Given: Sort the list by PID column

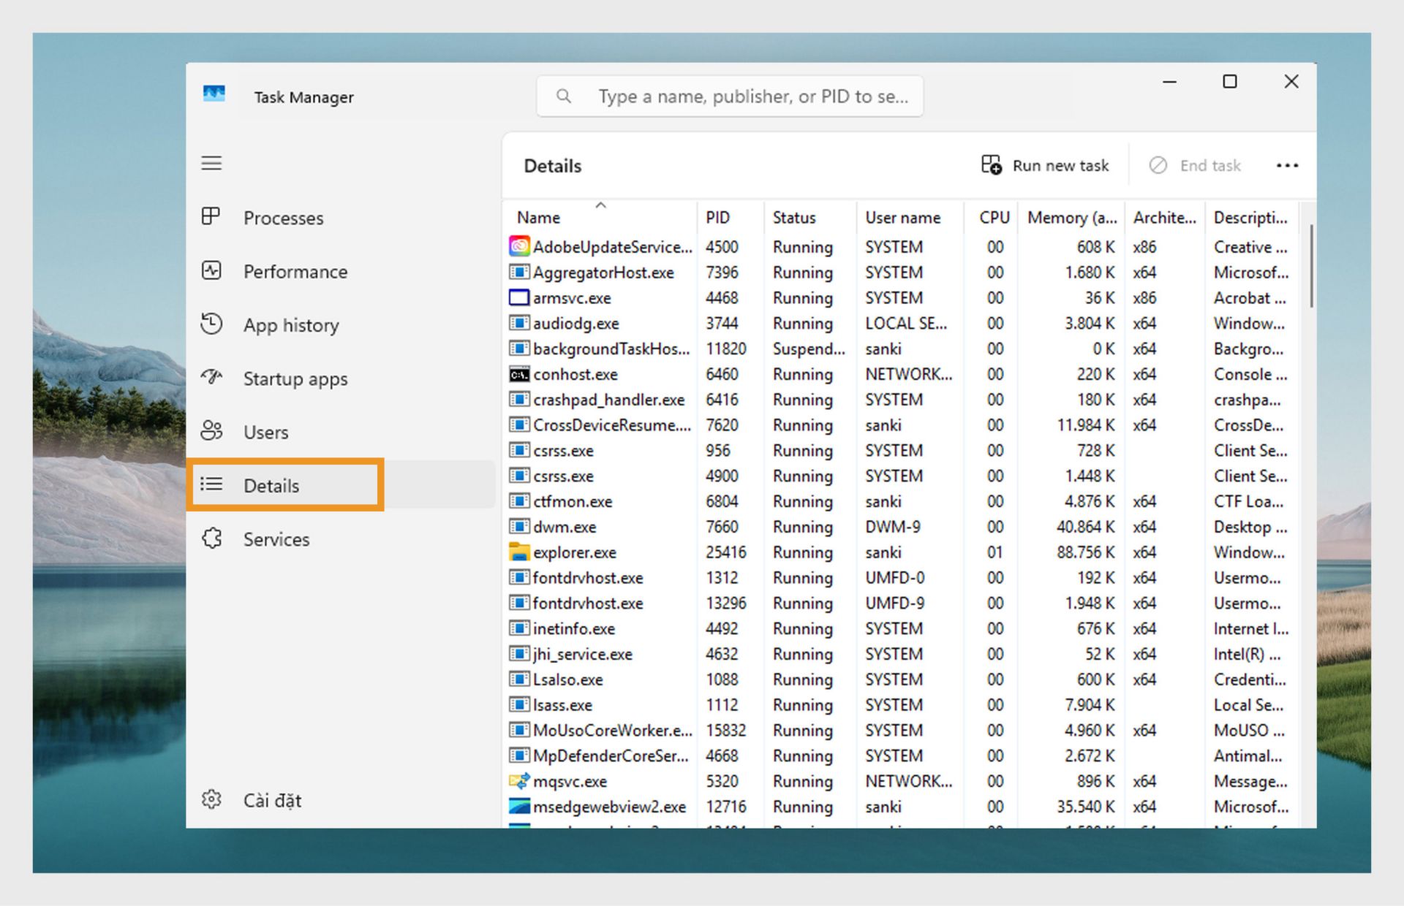Looking at the screenshot, I should point(717,218).
